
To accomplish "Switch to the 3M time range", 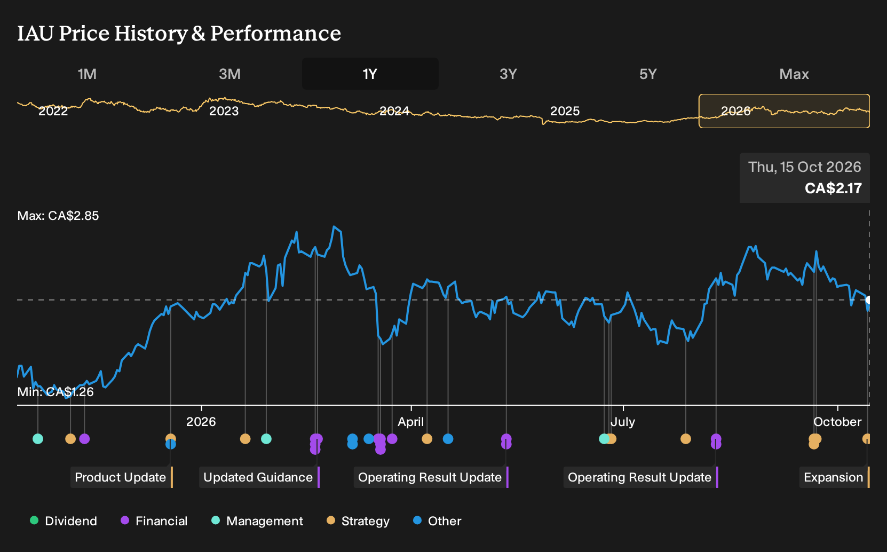I will (229, 74).
